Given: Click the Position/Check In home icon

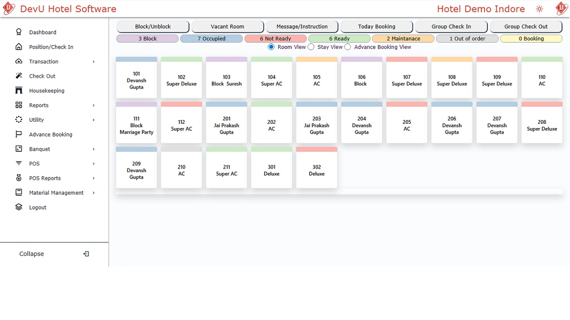Looking at the screenshot, I should 19,47.
